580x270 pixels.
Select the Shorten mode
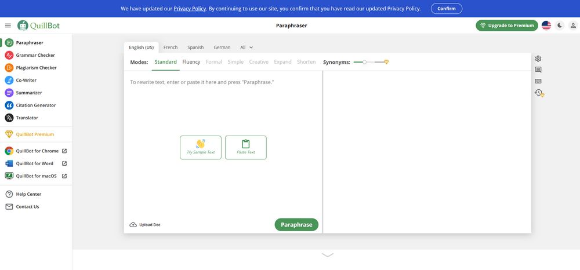306,62
